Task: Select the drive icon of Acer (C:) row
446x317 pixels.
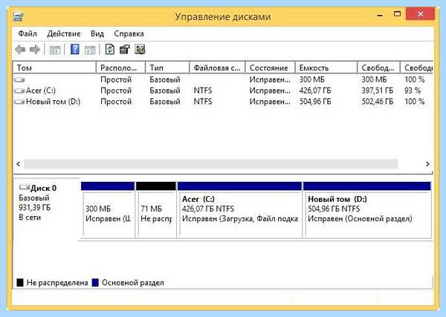Action: pyautogui.click(x=19, y=91)
